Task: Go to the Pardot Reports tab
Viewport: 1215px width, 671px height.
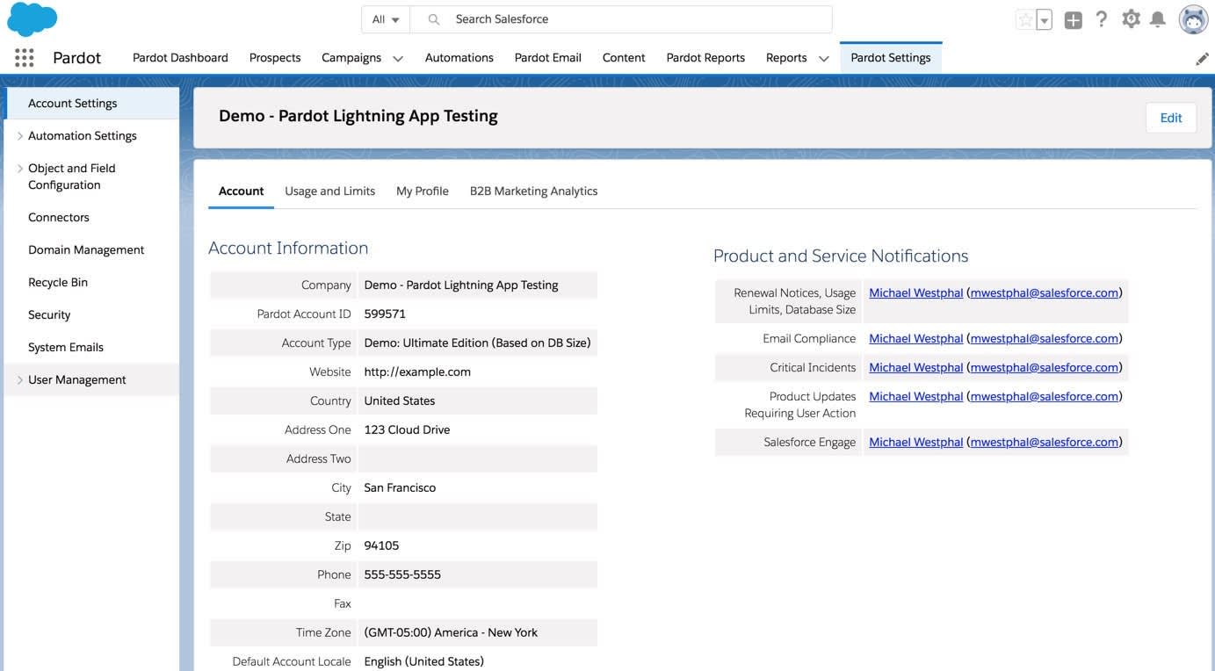Action: tap(705, 58)
